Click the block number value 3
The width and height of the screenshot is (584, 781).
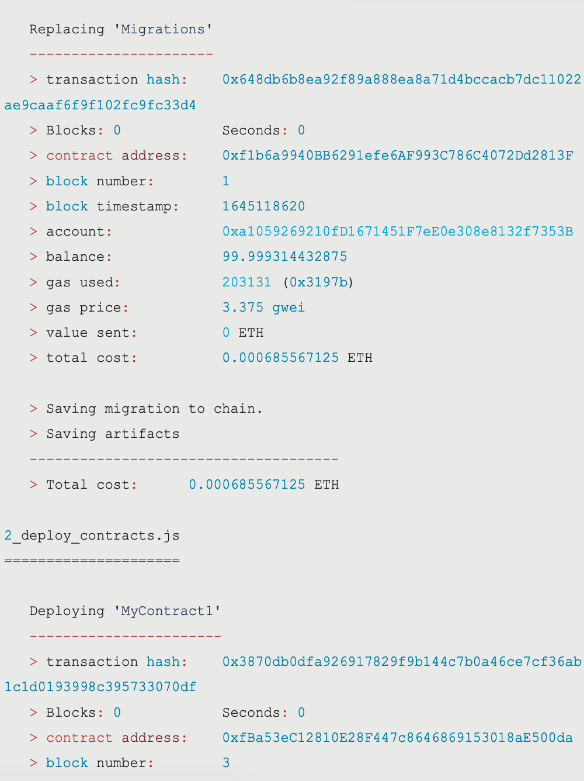click(226, 763)
